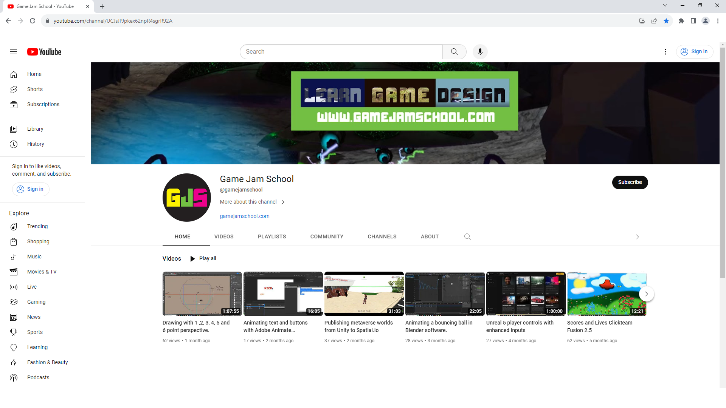Click the Home icon in the sidebar
Viewport: 726px width, 408px height.
[x=14, y=74]
